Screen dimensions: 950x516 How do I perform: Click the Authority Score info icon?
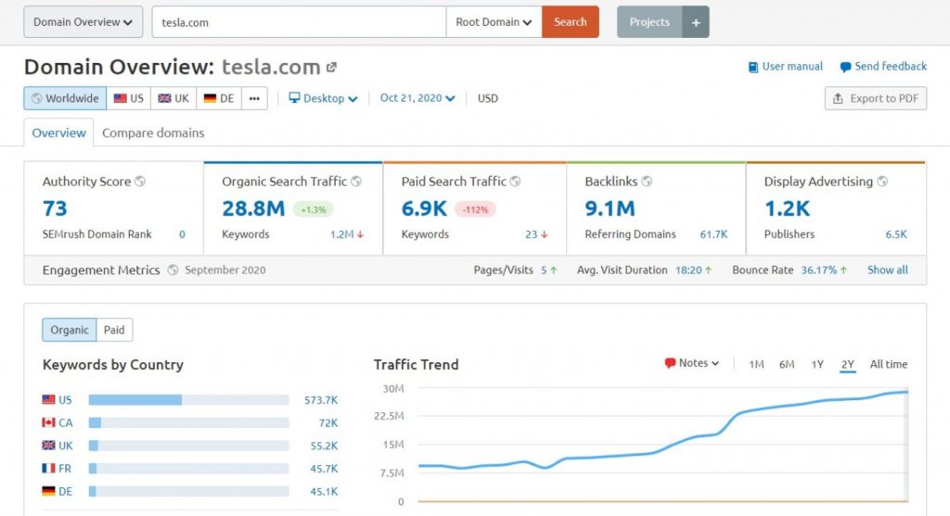click(x=140, y=181)
